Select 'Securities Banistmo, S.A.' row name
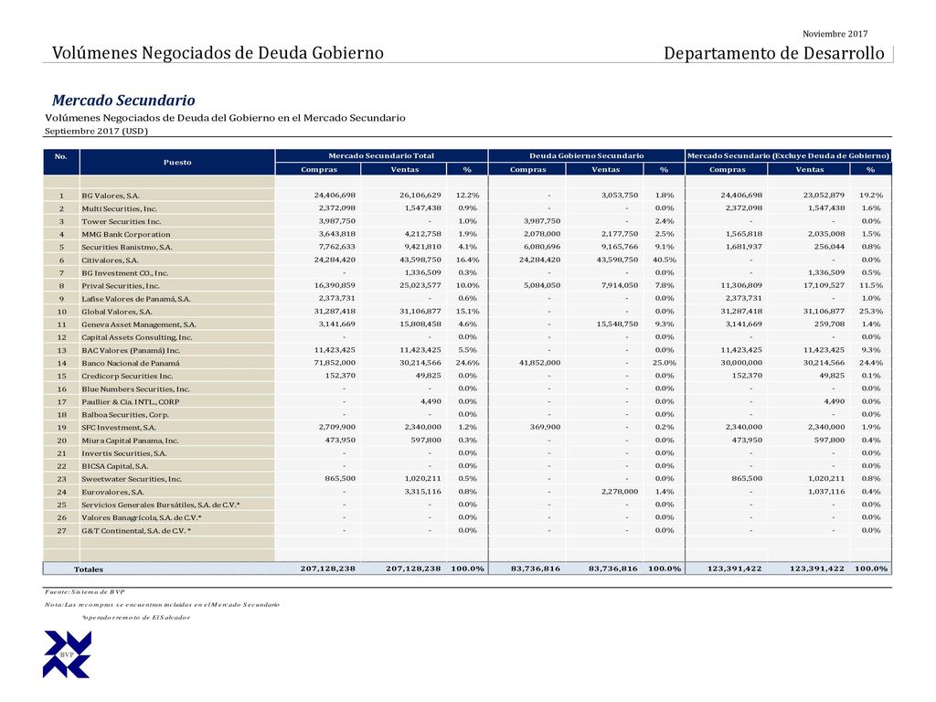This screenshot has height=702, width=936. 127,247
